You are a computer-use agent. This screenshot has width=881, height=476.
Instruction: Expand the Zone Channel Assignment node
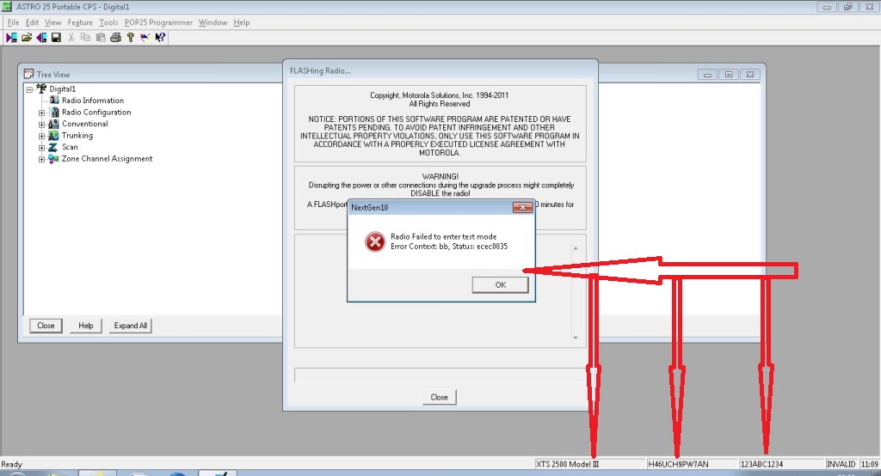pos(41,160)
